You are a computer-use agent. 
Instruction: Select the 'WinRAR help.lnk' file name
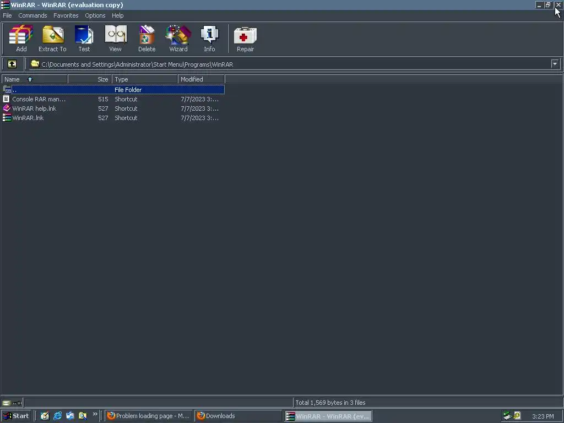click(x=34, y=109)
